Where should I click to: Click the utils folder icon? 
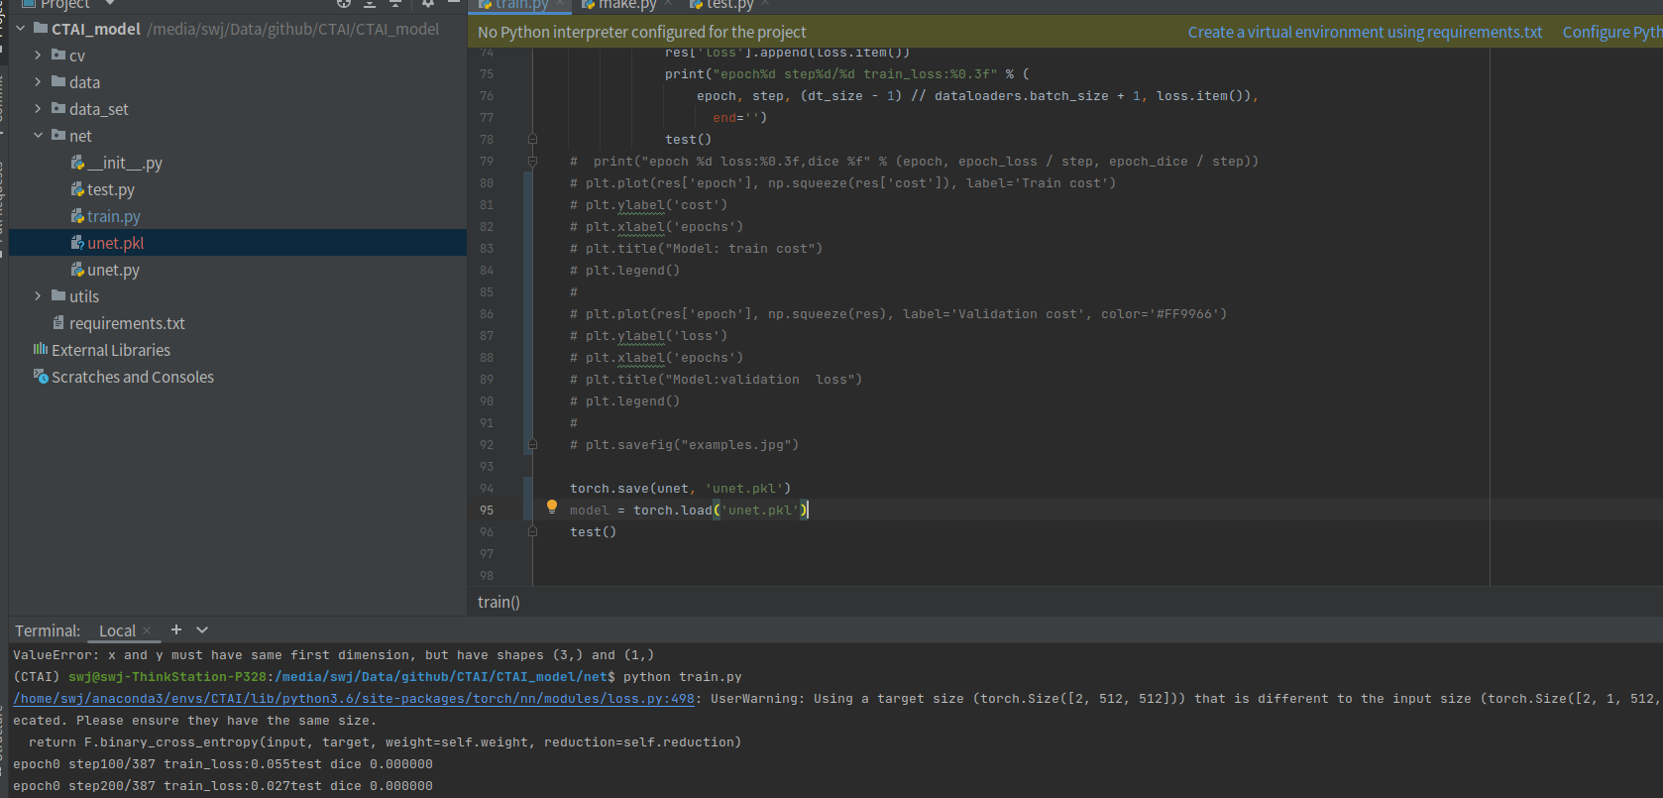coord(58,296)
